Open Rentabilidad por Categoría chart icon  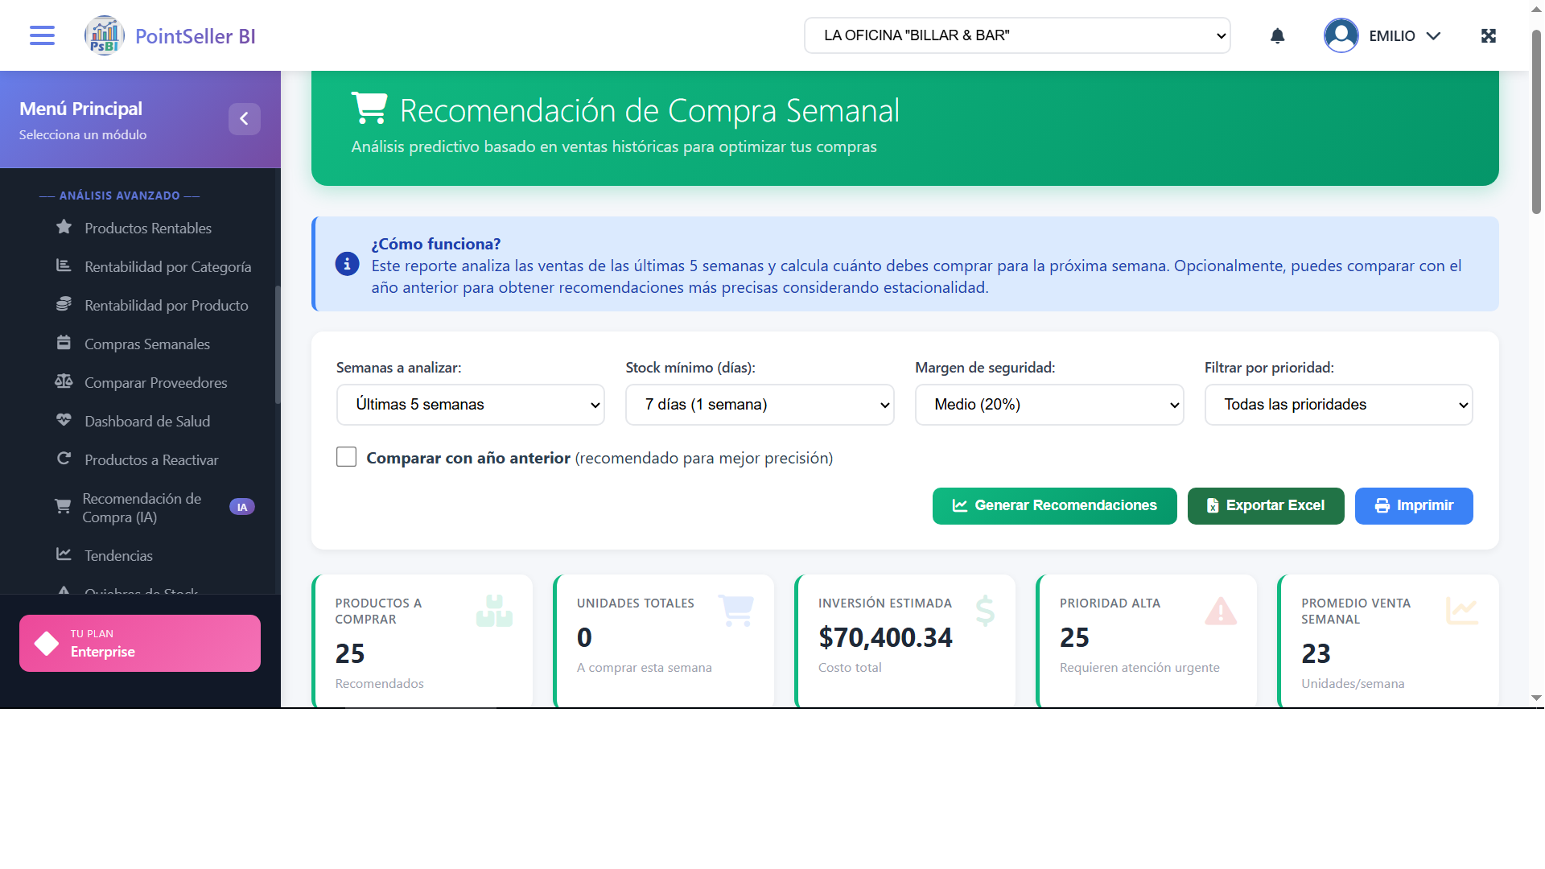tap(64, 266)
